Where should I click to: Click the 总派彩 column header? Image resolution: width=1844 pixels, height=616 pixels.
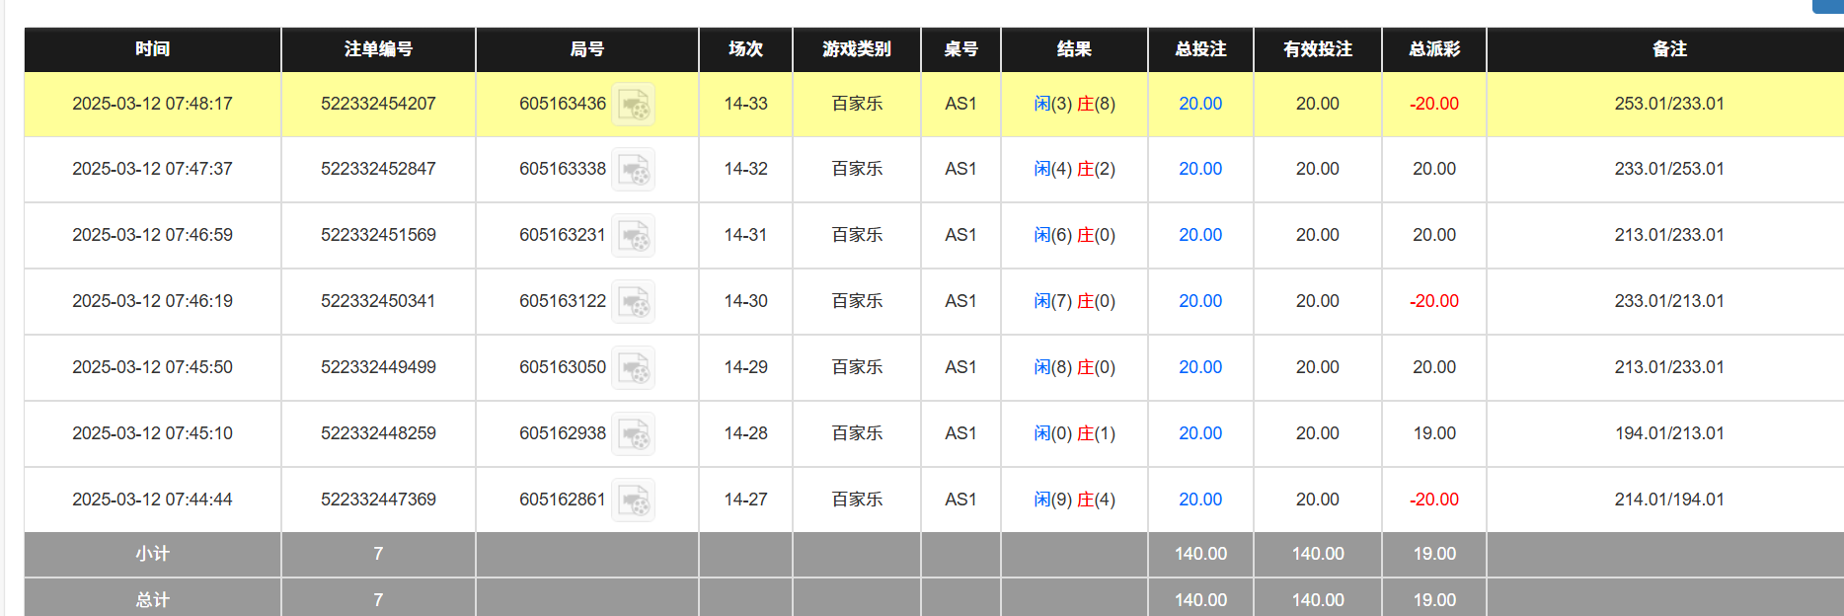(x=1432, y=49)
